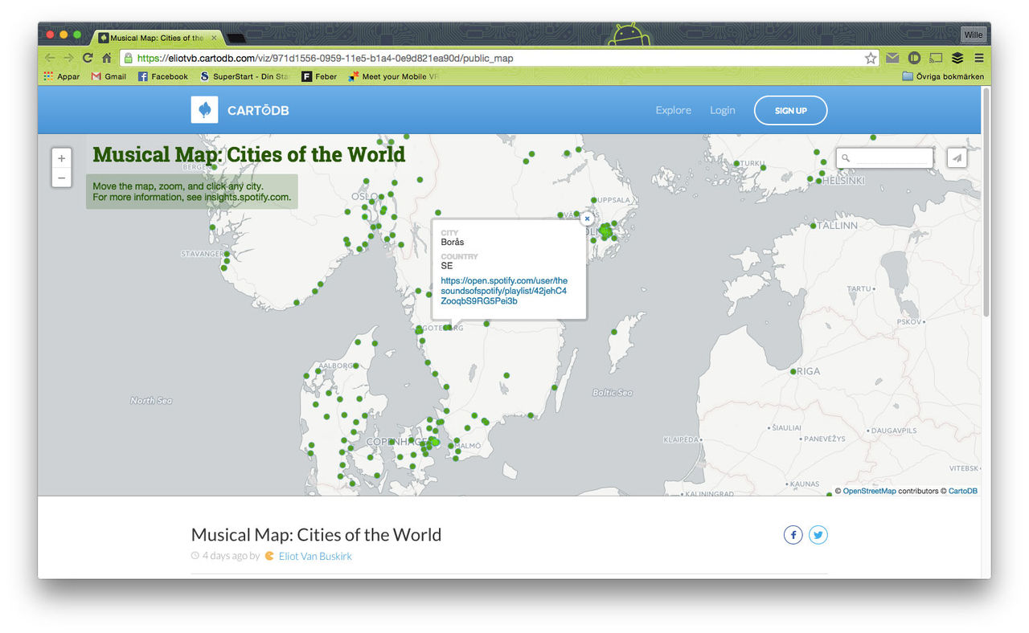Image resolution: width=1029 pixels, height=633 pixels.
Task: Click the '4 days ago by' text
Action: (231, 556)
